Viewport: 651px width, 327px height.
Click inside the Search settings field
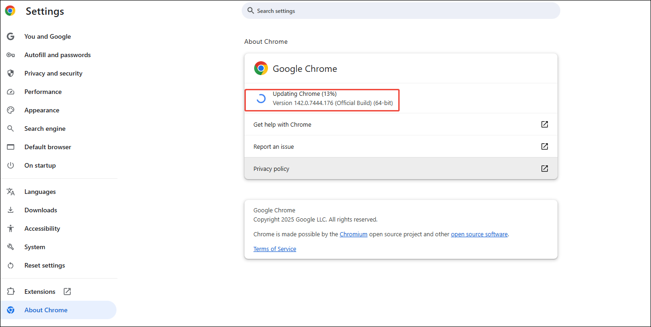[x=401, y=11]
